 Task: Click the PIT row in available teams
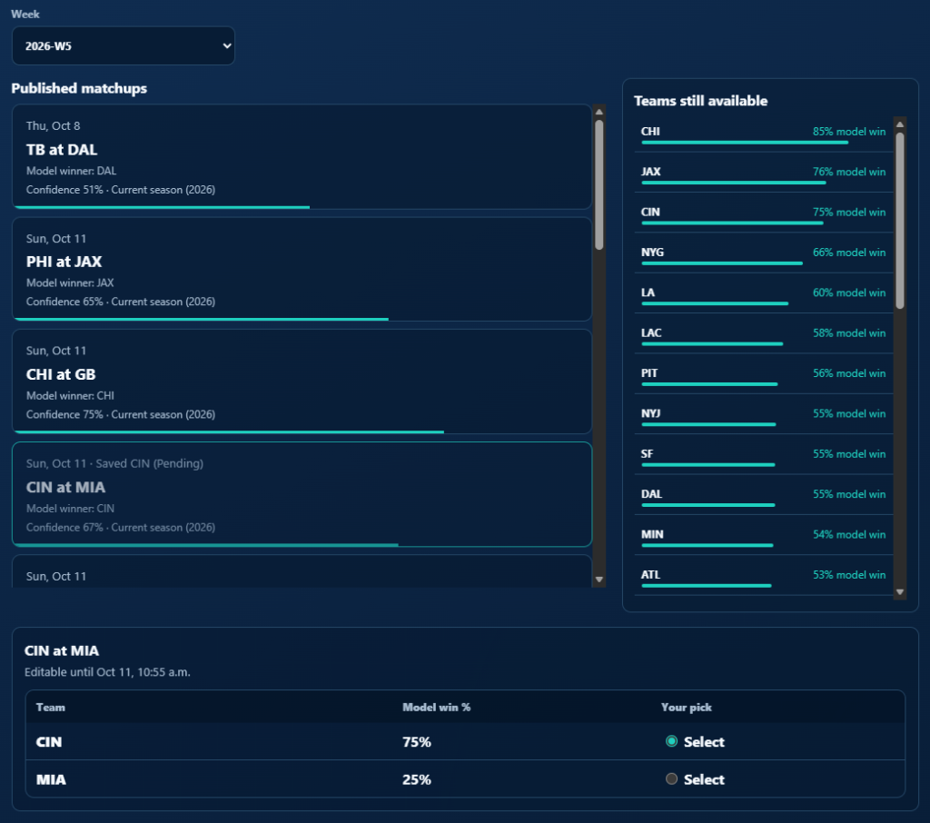(763, 376)
